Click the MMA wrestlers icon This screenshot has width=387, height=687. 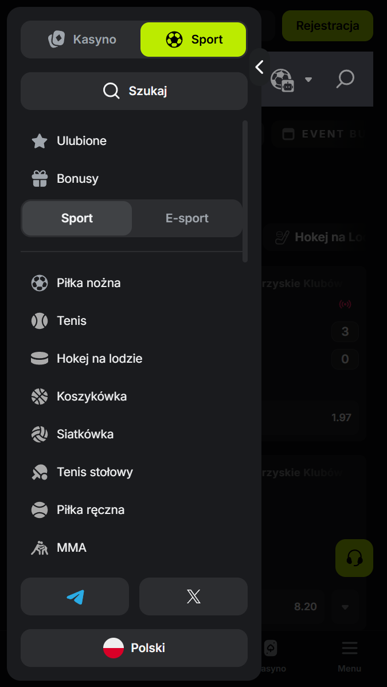[40, 548]
